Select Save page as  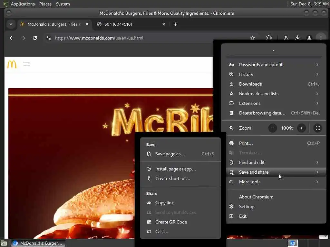pos(180,154)
